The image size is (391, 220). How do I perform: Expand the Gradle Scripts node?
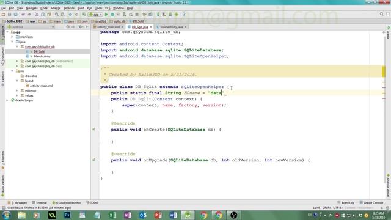[x=7, y=100]
